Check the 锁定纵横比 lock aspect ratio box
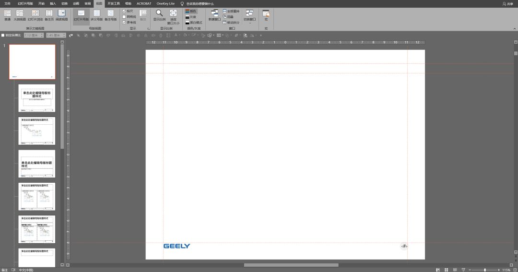 [x=3, y=35]
